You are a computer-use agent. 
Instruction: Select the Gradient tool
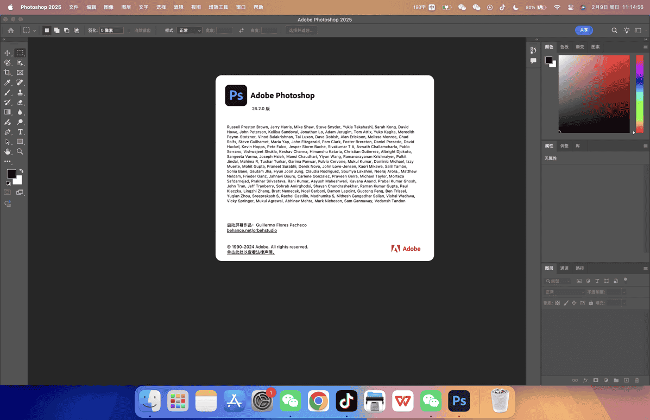7,111
